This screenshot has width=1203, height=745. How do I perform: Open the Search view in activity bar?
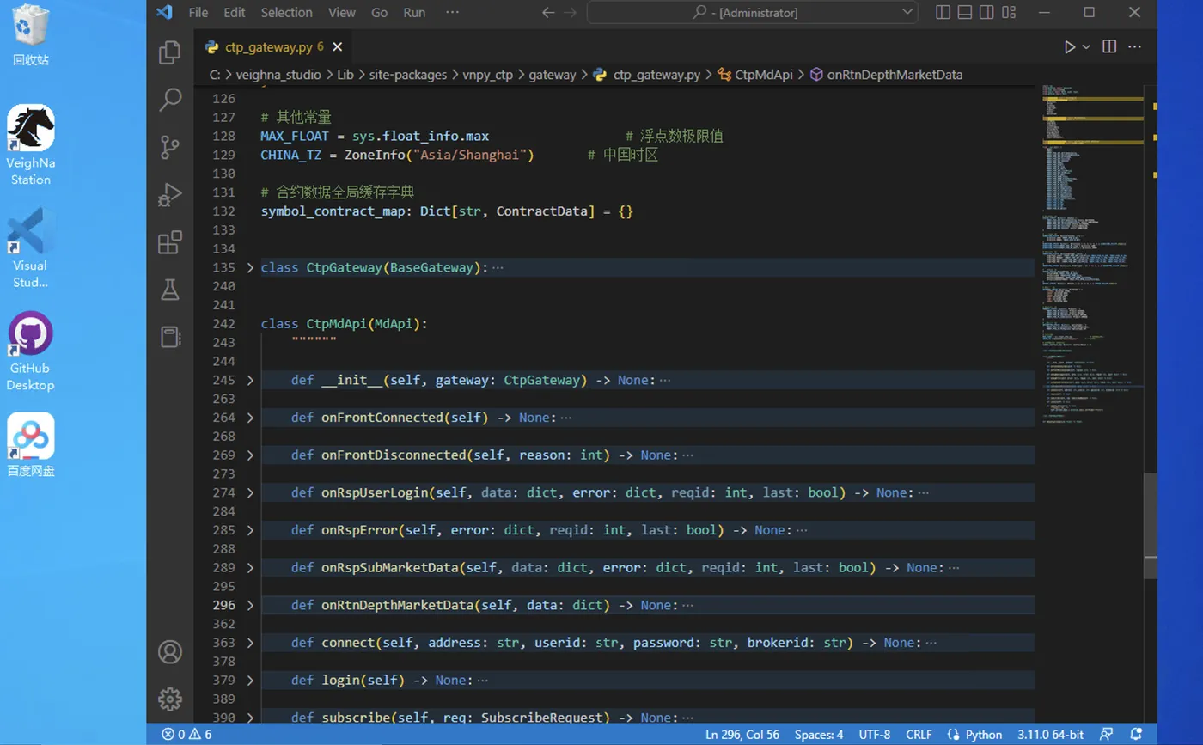pos(170,100)
